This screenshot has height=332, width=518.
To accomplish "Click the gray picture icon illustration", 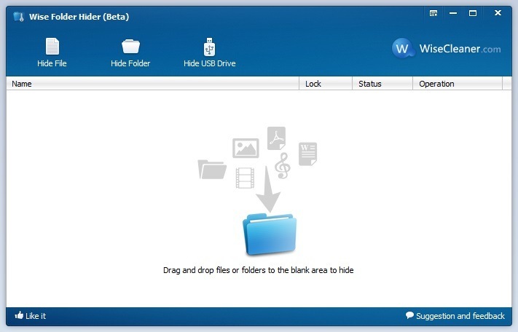I will (246, 148).
